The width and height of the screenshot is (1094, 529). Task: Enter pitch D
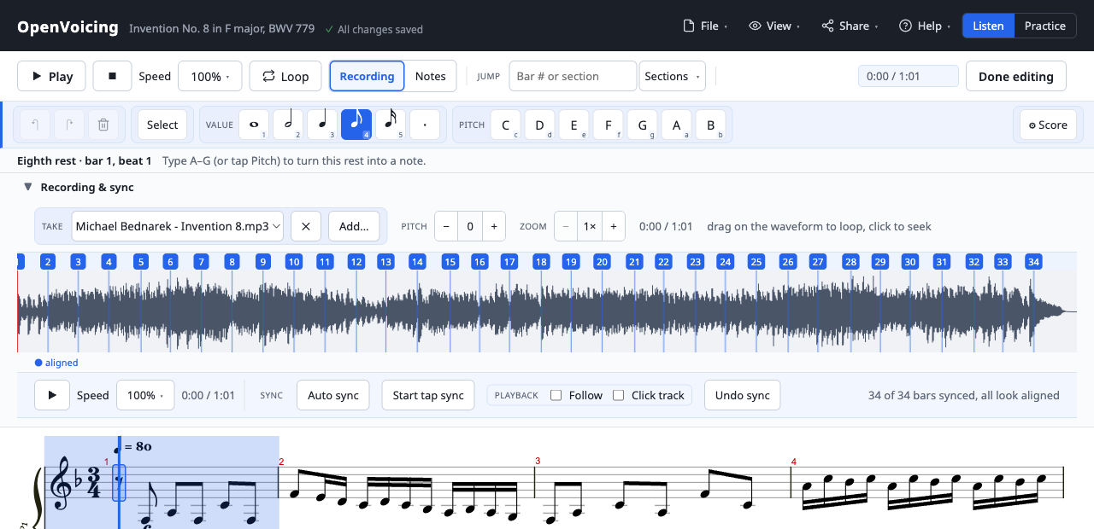pyautogui.click(x=539, y=125)
